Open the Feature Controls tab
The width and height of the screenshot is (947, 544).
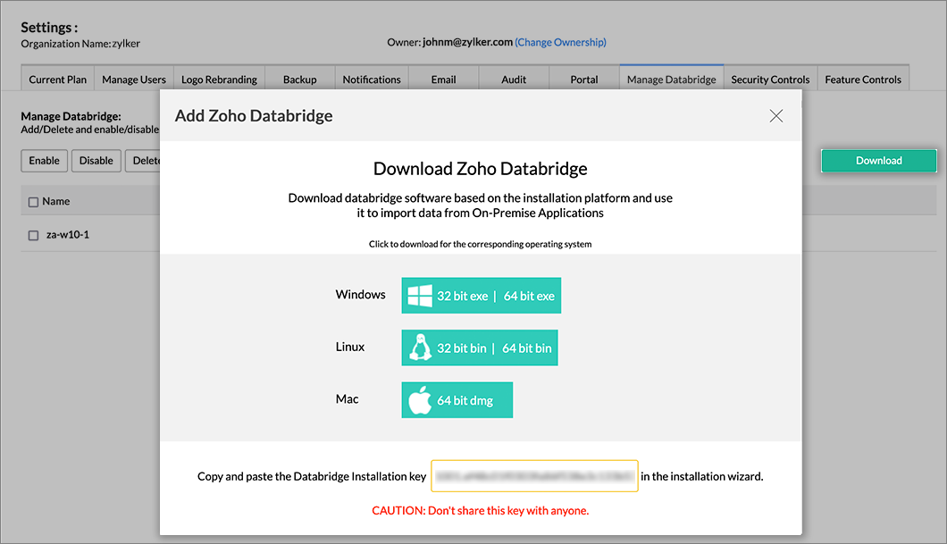tap(862, 79)
